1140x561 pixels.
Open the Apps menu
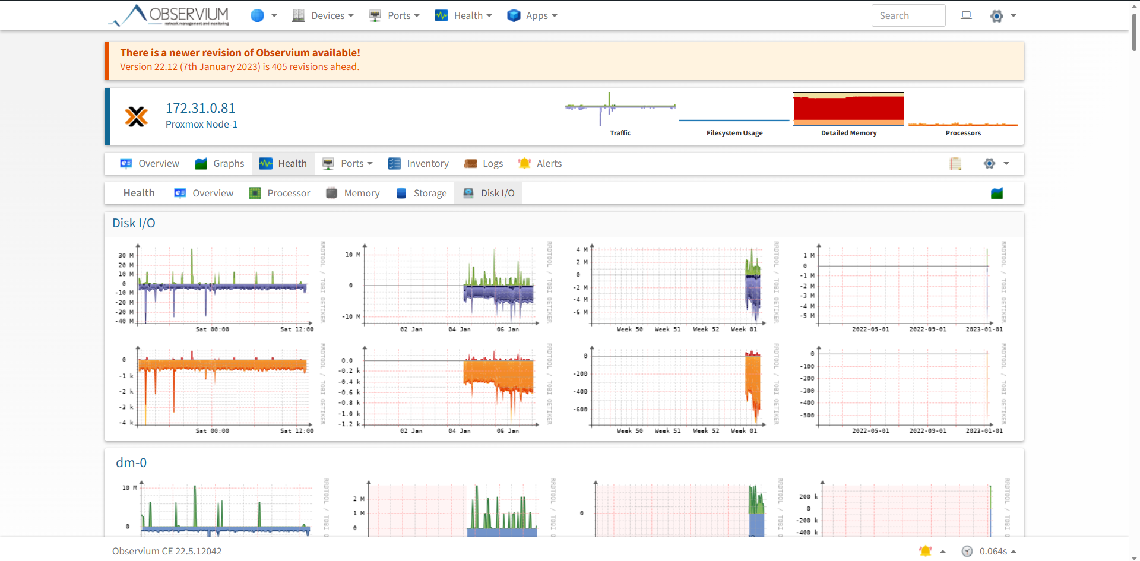pyautogui.click(x=532, y=15)
